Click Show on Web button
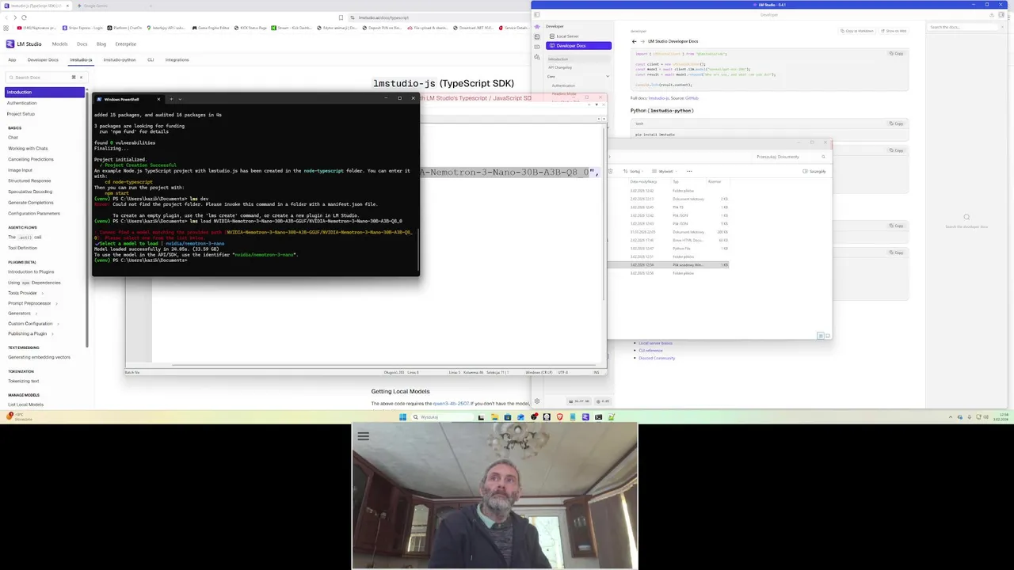 (x=894, y=31)
